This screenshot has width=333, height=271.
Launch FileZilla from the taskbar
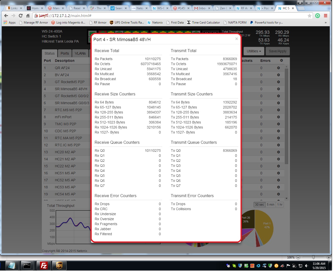(44, 265)
